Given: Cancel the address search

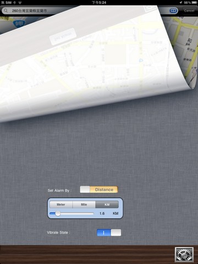Looking at the screenshot, I should [189, 10].
